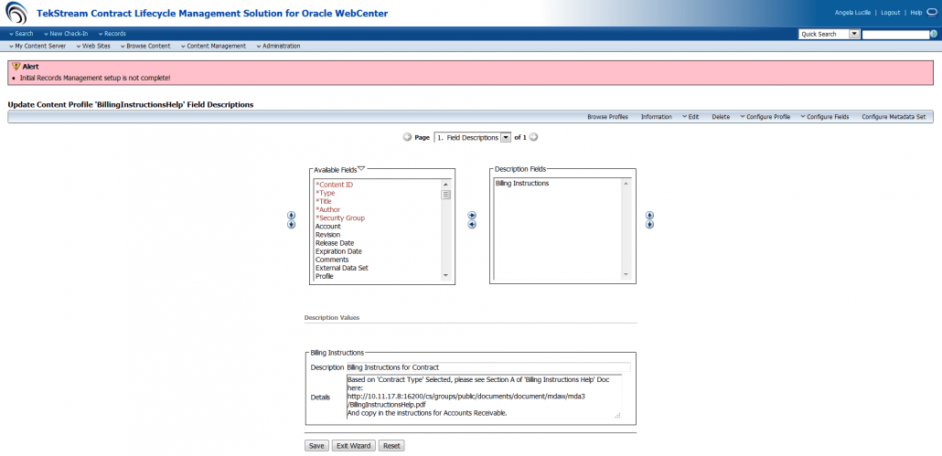Click the Save button
942x456 pixels.
316,446
